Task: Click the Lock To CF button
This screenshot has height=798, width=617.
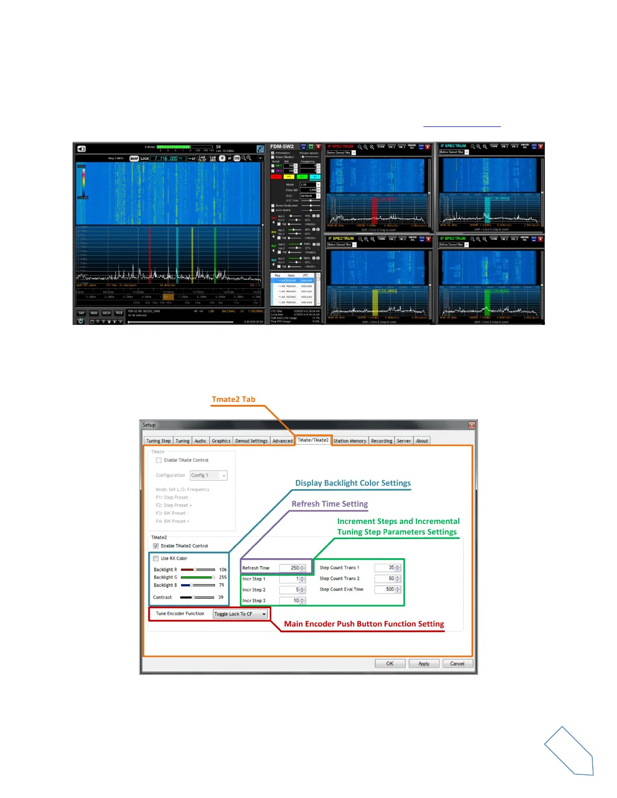Action: click(x=202, y=159)
